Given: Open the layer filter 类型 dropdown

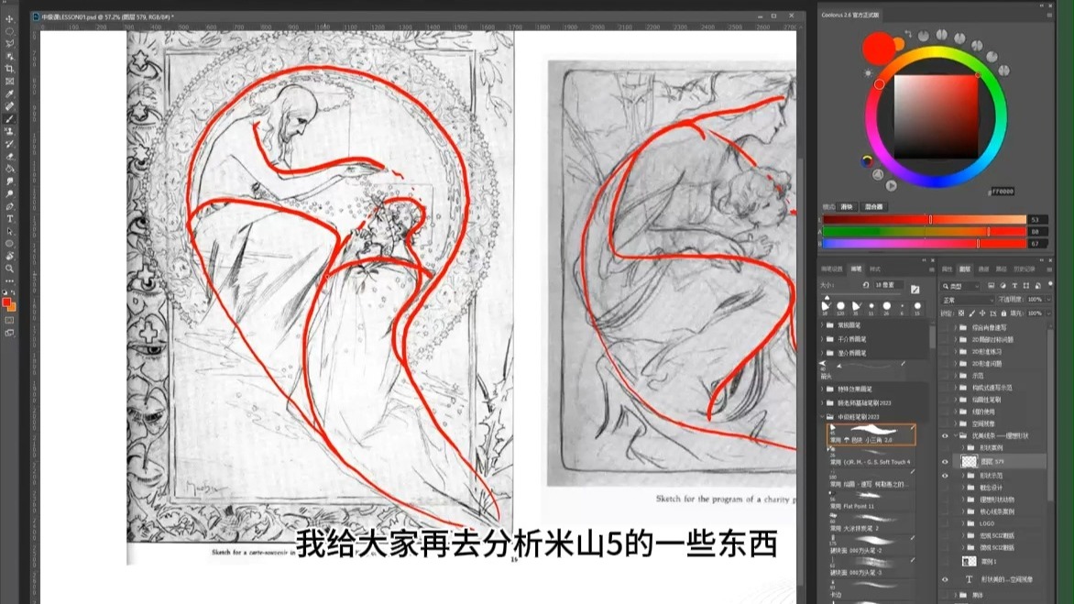Looking at the screenshot, I should coord(961,286).
